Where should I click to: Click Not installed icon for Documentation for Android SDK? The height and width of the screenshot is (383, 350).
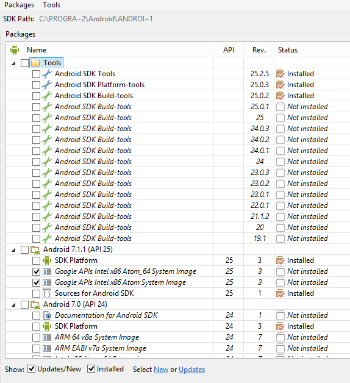tap(280, 315)
